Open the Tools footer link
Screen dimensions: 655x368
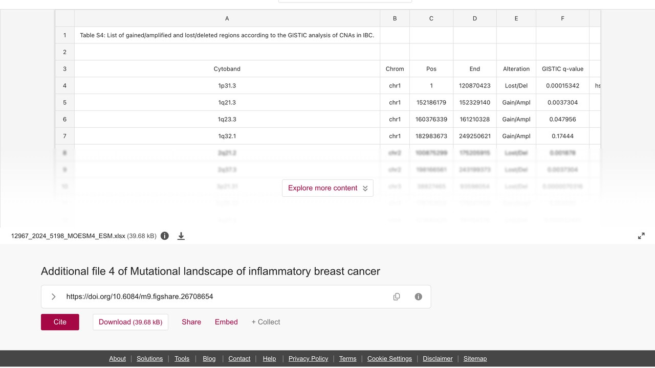point(182,359)
